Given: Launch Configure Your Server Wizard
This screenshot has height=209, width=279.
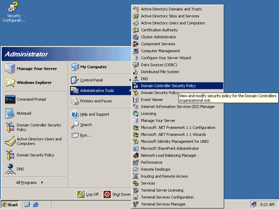Looking at the screenshot, I should [x=177, y=58].
